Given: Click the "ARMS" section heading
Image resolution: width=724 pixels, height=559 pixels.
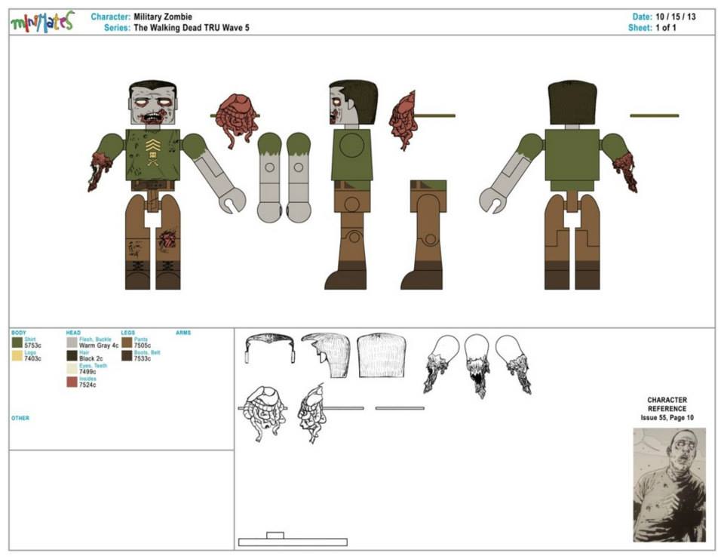Looking at the screenshot, I should click(x=183, y=333).
